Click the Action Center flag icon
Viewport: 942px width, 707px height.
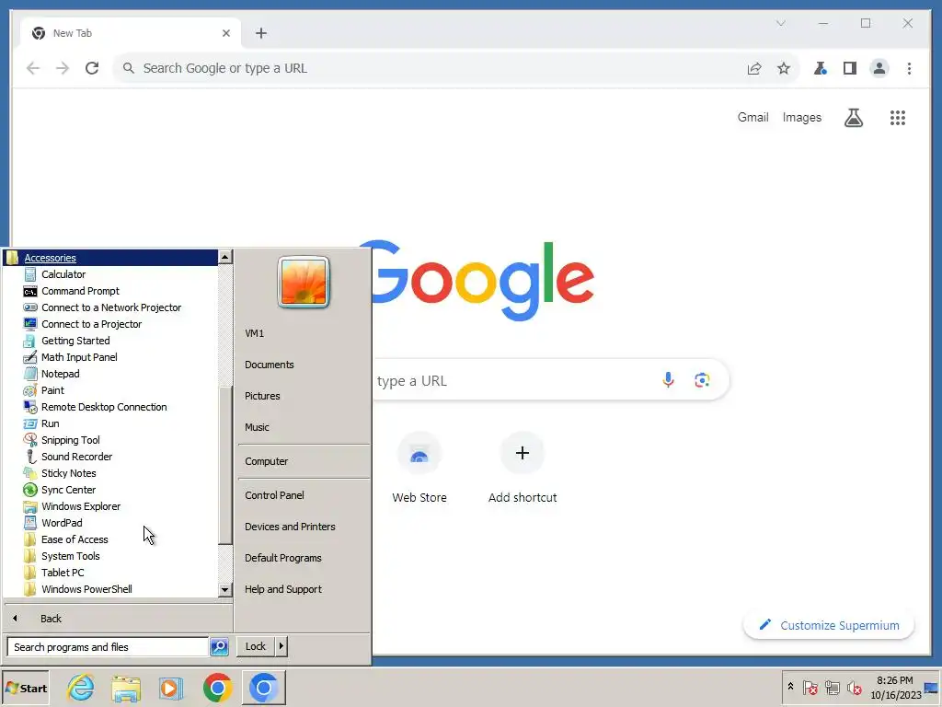(x=810, y=688)
